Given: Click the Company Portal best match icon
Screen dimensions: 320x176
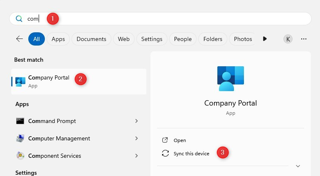Looking at the screenshot, I should (x=20, y=81).
